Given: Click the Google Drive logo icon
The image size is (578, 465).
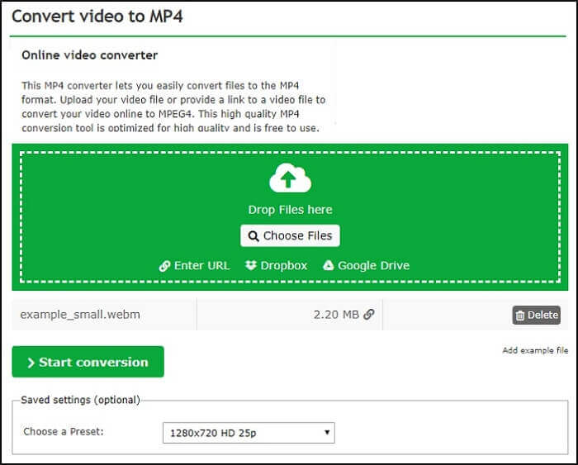Looking at the screenshot, I should coord(328,266).
